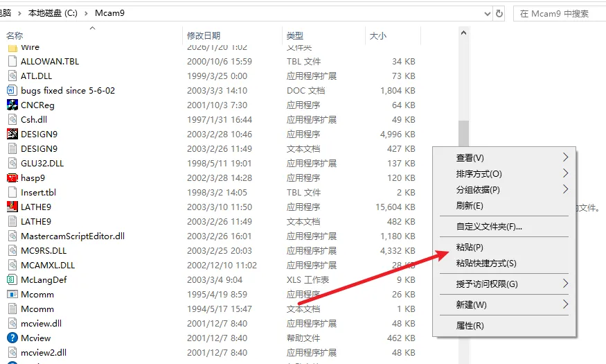The width and height of the screenshot is (606, 364).
Task: Select the red hasp9 application icon
Action: [x=12, y=178]
